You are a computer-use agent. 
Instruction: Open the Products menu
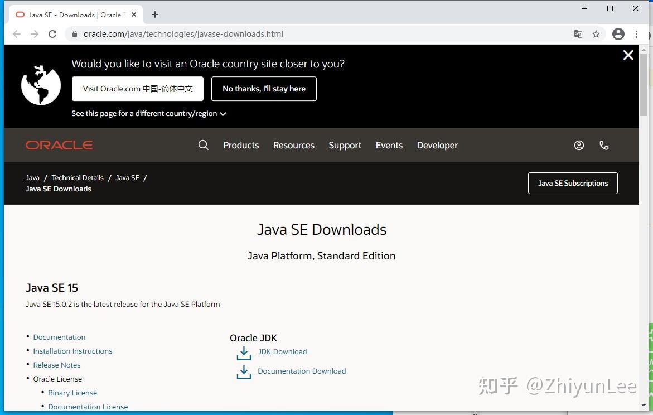click(241, 146)
